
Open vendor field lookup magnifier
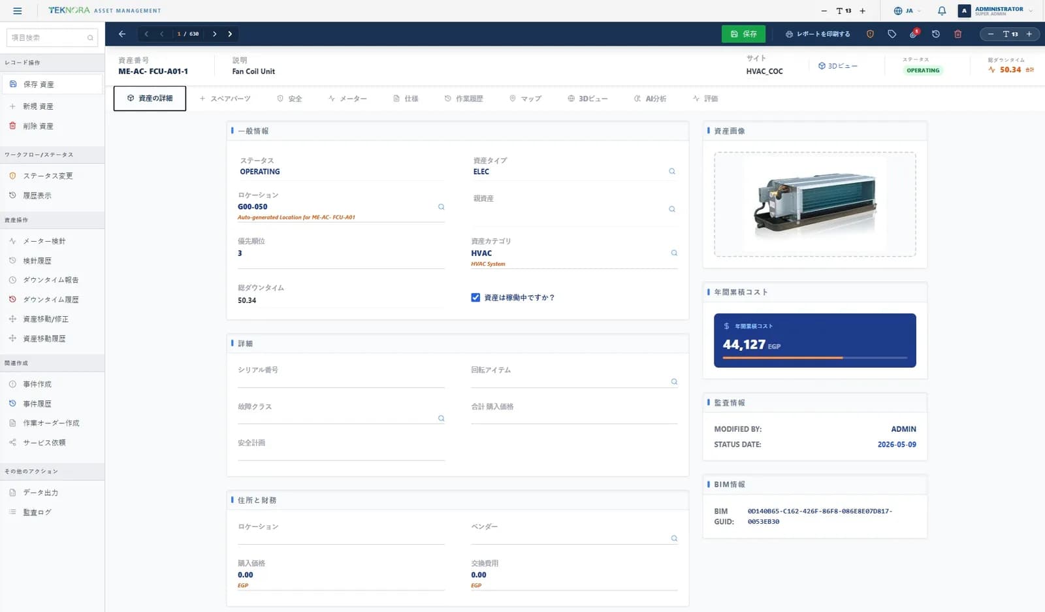point(674,538)
